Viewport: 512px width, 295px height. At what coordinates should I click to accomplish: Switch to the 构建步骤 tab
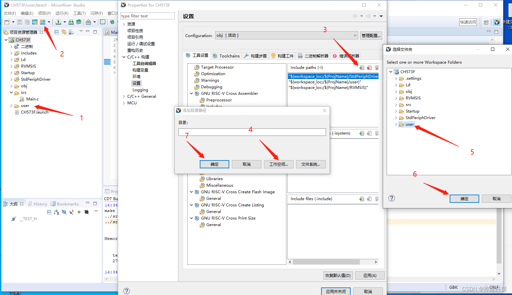coord(256,56)
